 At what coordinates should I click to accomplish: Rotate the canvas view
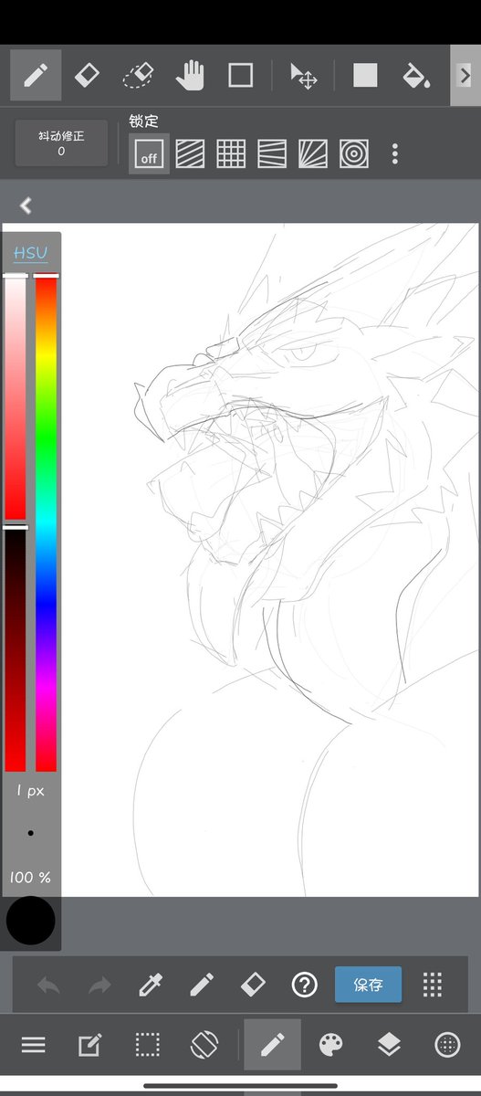tap(204, 1045)
